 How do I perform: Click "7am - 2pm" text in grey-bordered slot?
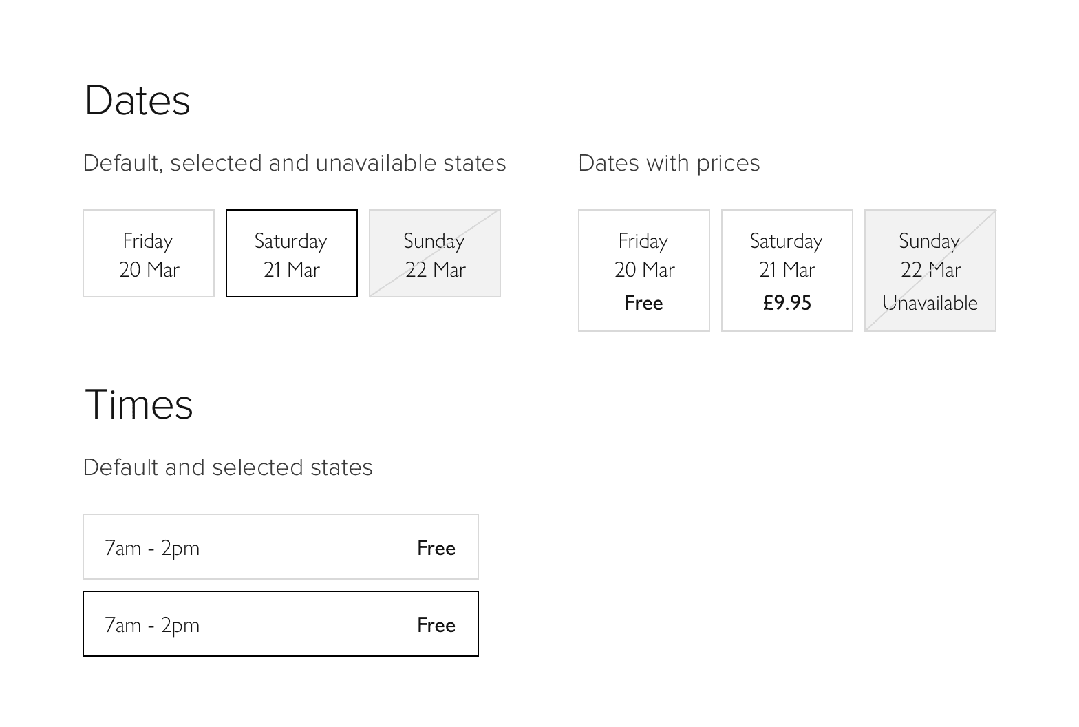152,548
